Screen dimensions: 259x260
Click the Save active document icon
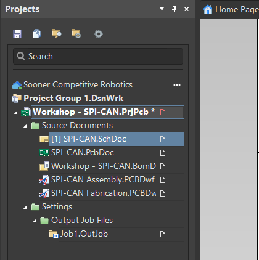(17, 34)
